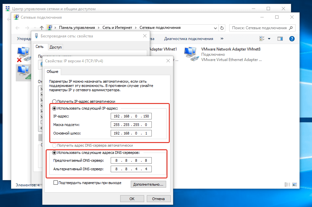The height and width of the screenshot is (207, 312).
Task: Go back in Сетевые подключения window
Action: pyautogui.click(x=17, y=28)
